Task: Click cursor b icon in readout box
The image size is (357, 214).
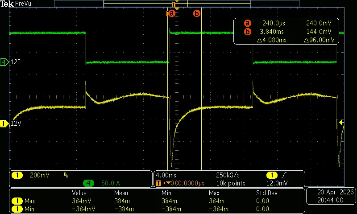Action: pos(248,32)
